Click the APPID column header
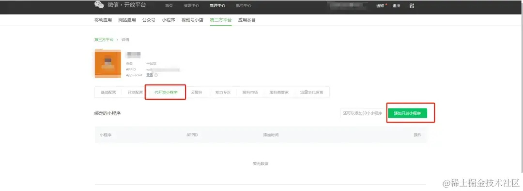 (192, 135)
